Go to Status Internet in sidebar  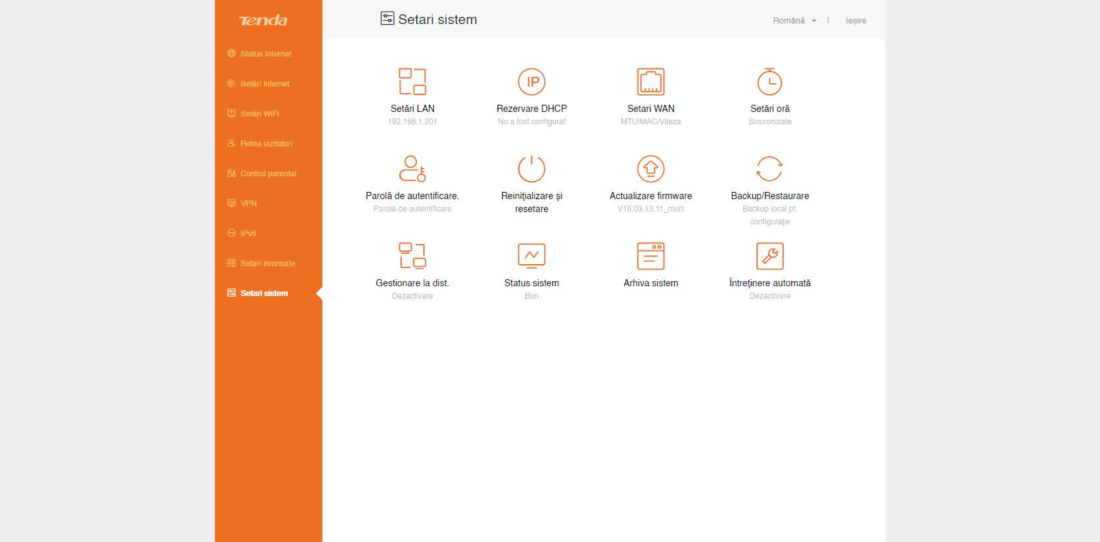[266, 54]
